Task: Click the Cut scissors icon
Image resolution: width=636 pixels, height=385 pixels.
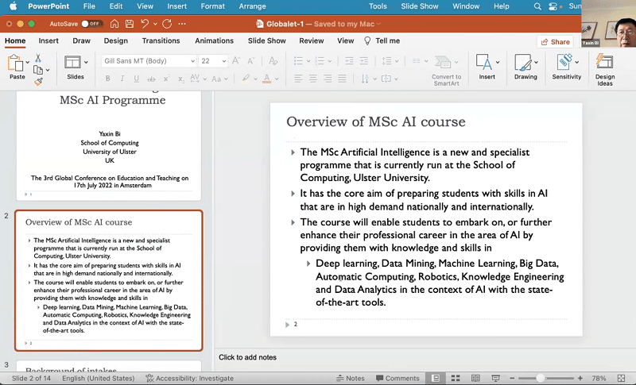Action: click(x=37, y=58)
